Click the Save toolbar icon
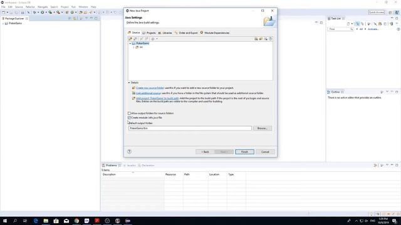The image size is (401, 225). tap(11, 12)
